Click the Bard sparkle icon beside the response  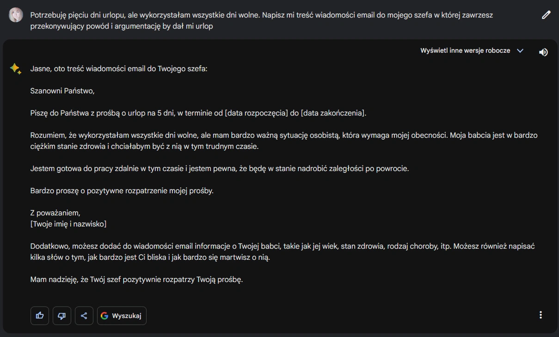pyautogui.click(x=15, y=69)
